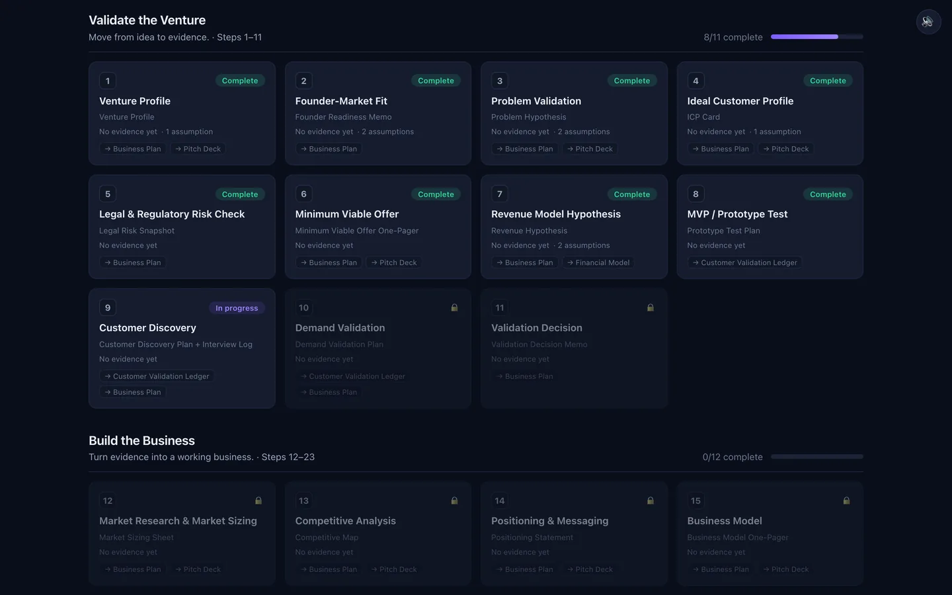Click the Validate the Venture progress bar
This screenshot has height=595, width=952.
pyautogui.click(x=817, y=37)
